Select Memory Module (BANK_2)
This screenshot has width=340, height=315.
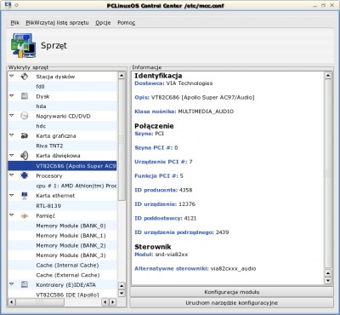pos(62,245)
